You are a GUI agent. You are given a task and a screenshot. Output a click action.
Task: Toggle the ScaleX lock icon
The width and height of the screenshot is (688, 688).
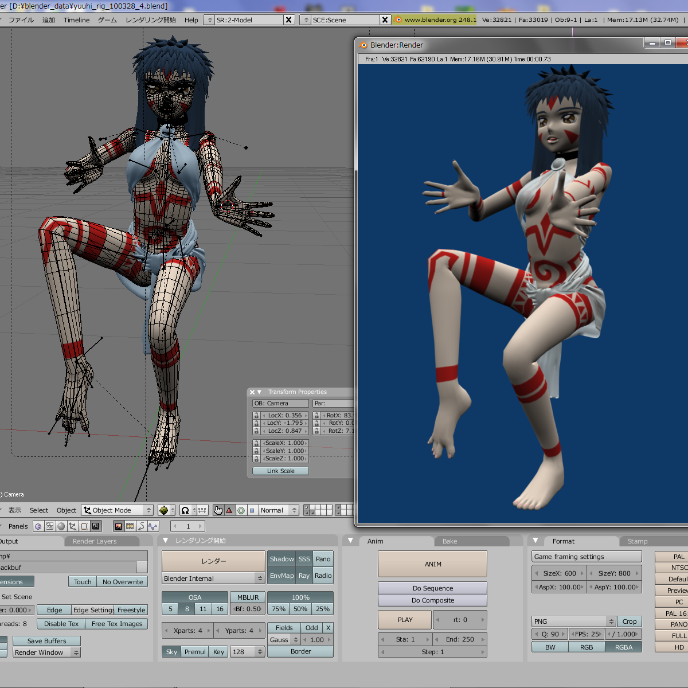(x=256, y=443)
